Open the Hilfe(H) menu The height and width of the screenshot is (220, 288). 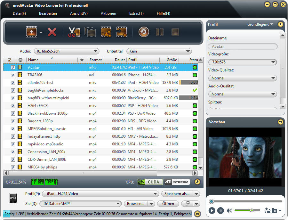(163, 13)
